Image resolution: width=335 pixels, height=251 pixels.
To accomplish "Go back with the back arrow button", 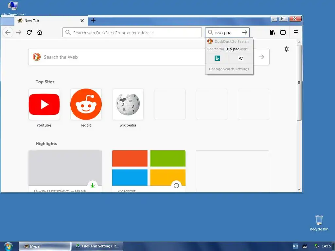I will (x=8, y=32).
